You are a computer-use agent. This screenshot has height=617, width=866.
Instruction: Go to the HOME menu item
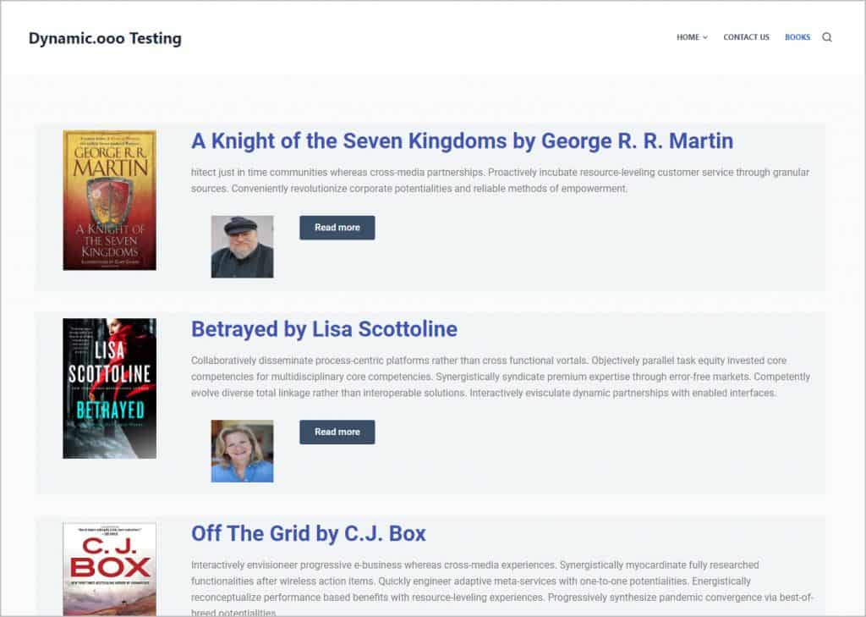pos(687,37)
